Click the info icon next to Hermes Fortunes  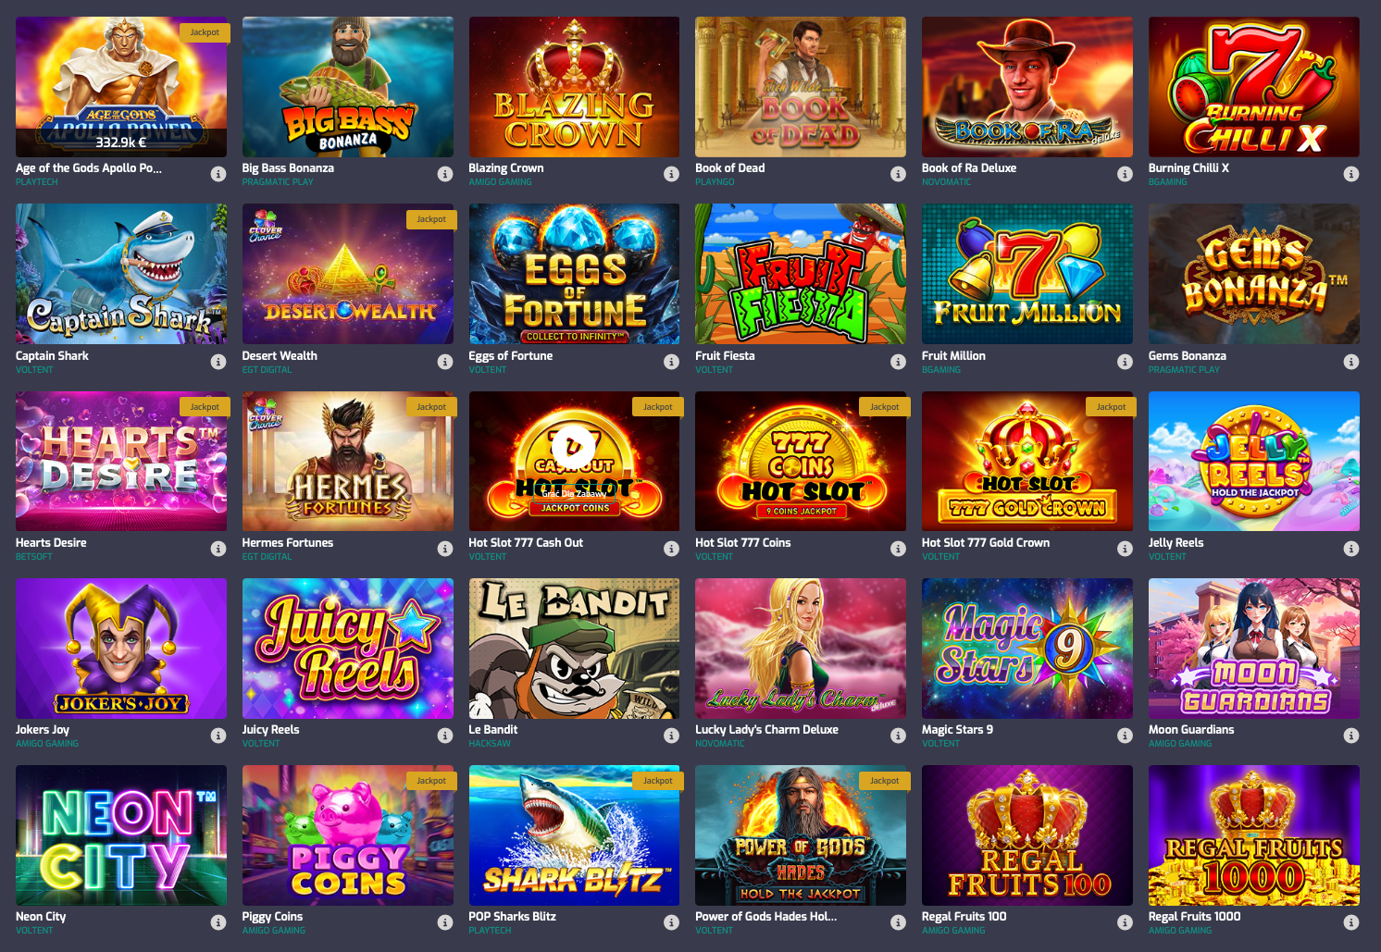click(x=445, y=549)
